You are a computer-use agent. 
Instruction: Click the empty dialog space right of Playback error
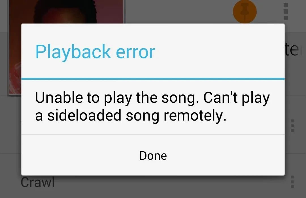pos(218,51)
